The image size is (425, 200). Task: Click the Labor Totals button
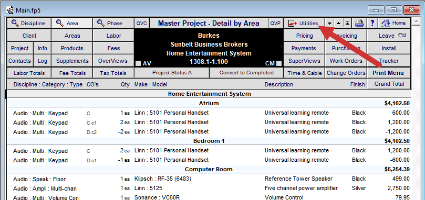click(29, 73)
